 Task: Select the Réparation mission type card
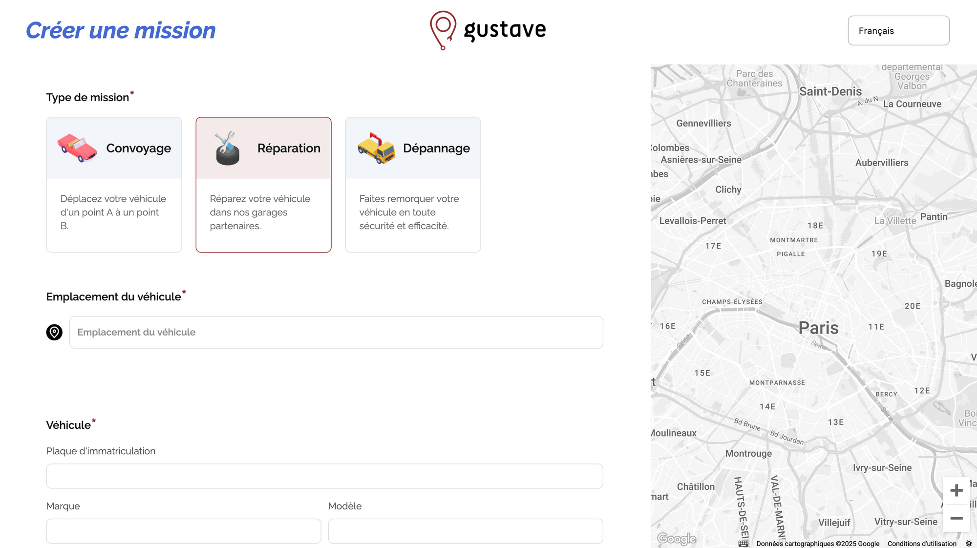coord(263,185)
